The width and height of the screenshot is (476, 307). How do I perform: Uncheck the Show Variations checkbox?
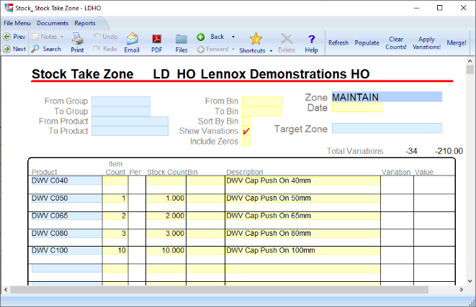[246, 132]
